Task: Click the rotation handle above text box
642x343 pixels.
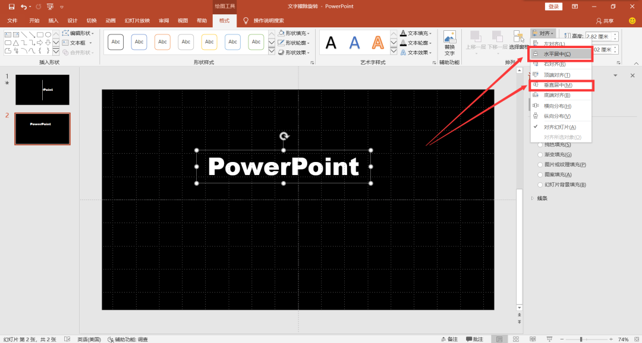Action: pos(284,136)
